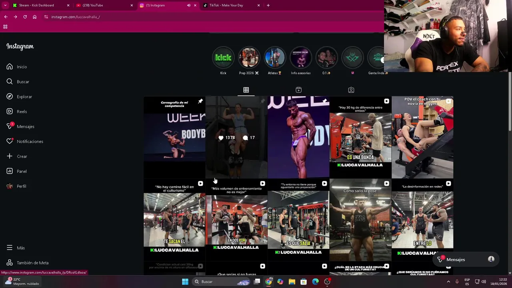Click the Crear plus icon
The width and height of the screenshot is (512, 288).
tap(10, 156)
